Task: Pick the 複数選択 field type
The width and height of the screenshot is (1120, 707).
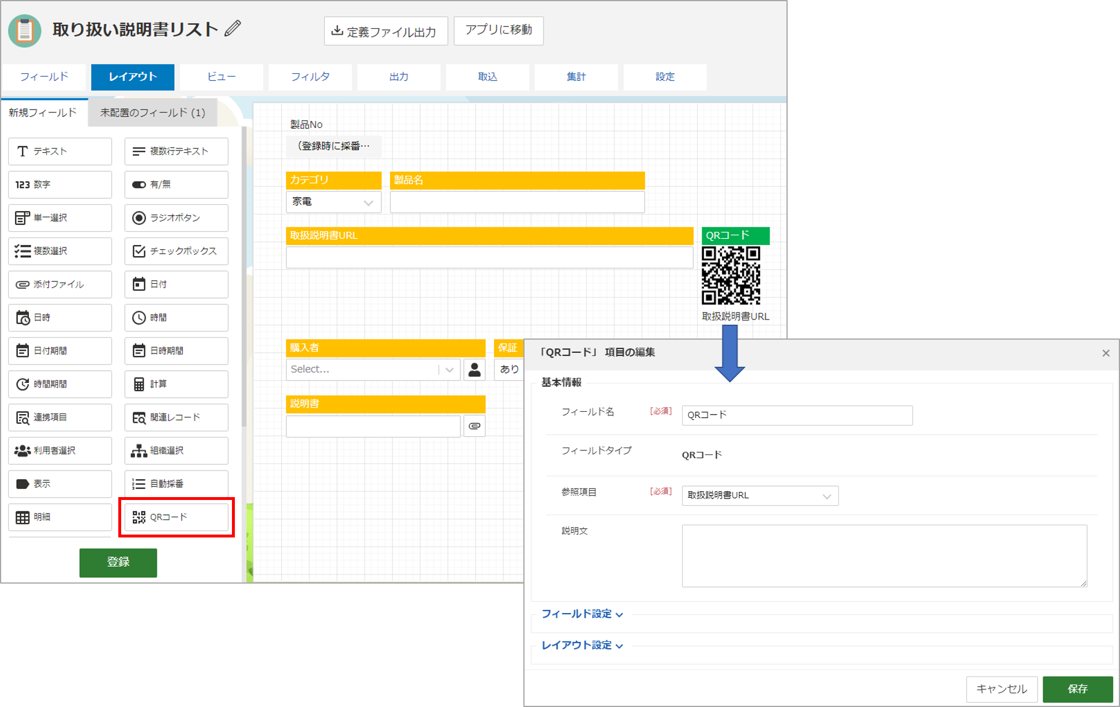Action: click(x=60, y=251)
